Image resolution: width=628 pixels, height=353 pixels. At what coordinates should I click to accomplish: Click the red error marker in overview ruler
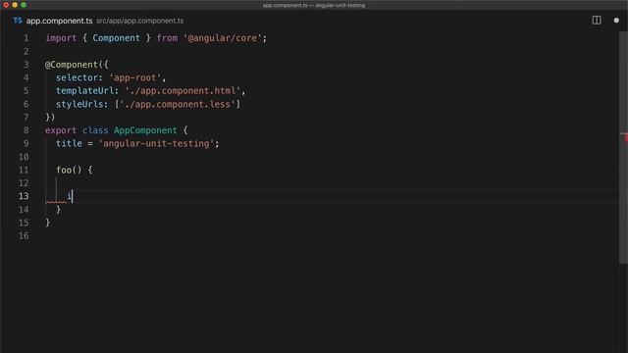(625, 138)
